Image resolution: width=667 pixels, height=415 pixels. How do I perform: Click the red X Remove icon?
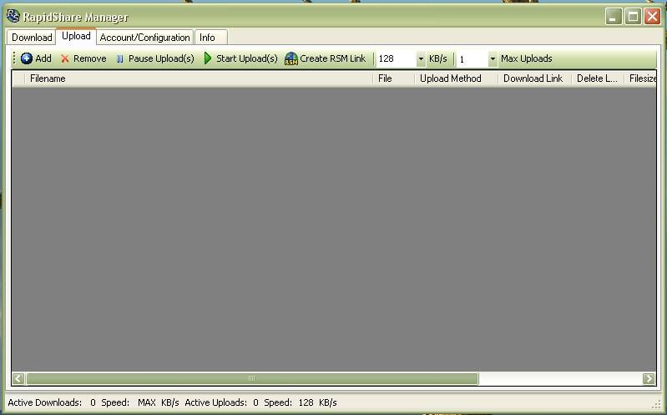pyautogui.click(x=64, y=58)
